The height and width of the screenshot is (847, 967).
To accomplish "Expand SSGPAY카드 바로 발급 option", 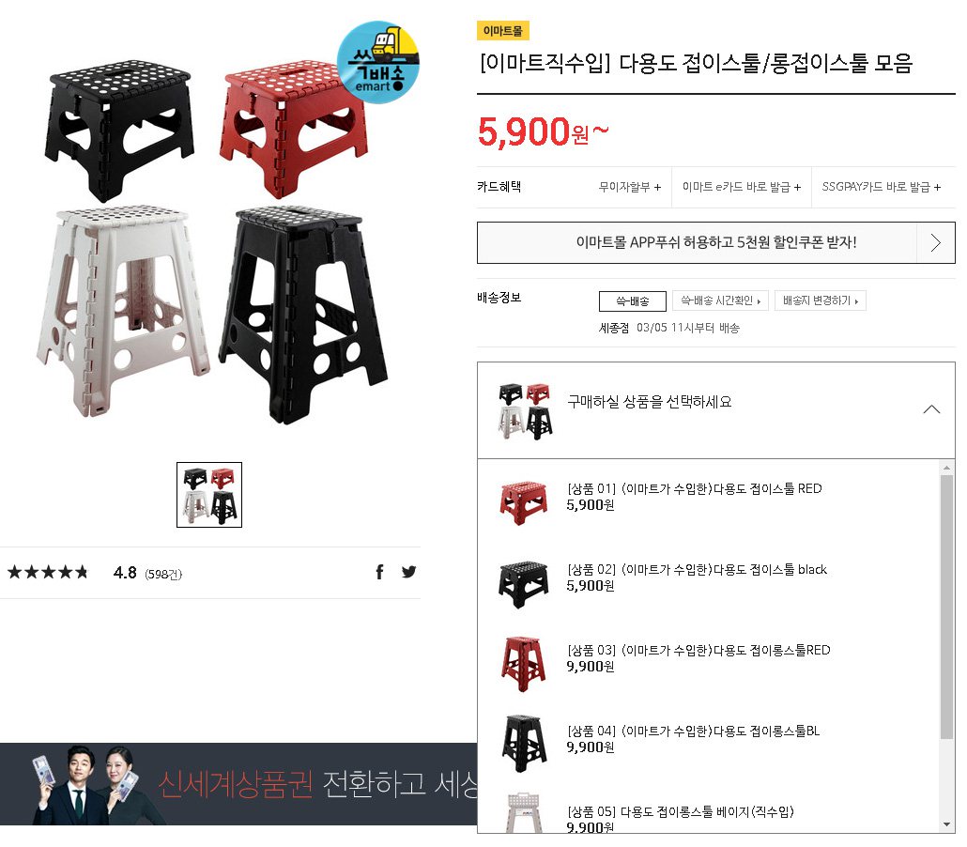I will point(881,187).
